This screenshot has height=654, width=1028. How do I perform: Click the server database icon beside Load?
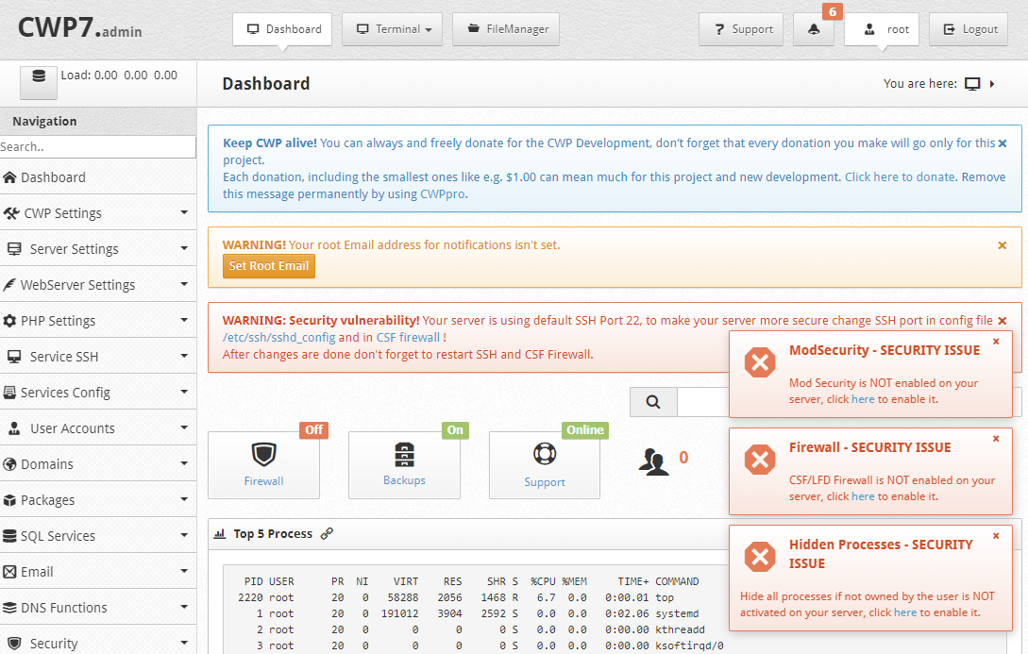39,82
